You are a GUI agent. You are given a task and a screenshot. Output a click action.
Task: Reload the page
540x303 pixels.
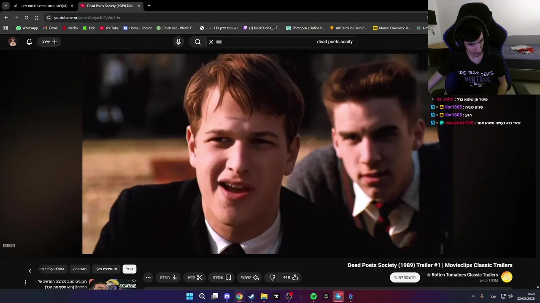click(x=26, y=18)
